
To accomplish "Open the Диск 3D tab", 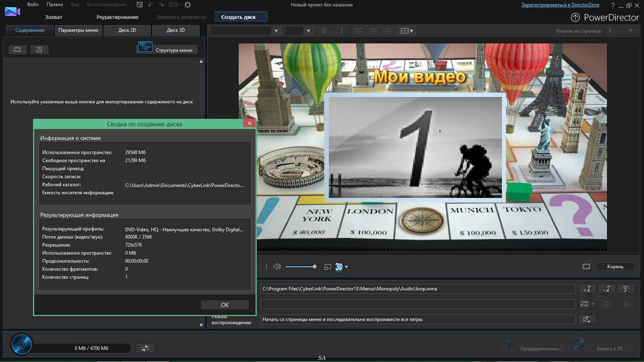I will [x=175, y=30].
